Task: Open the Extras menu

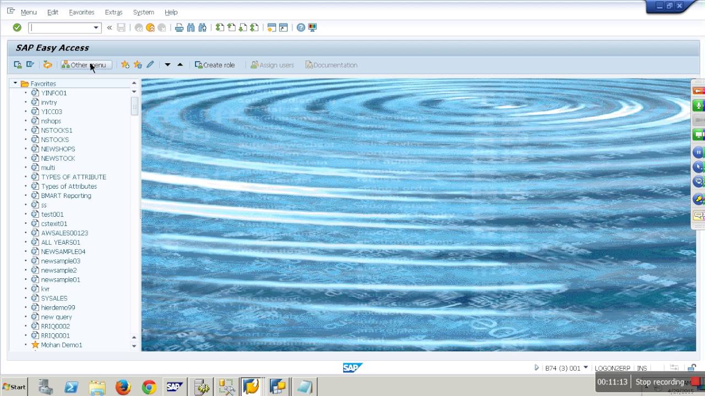Action: (x=113, y=12)
